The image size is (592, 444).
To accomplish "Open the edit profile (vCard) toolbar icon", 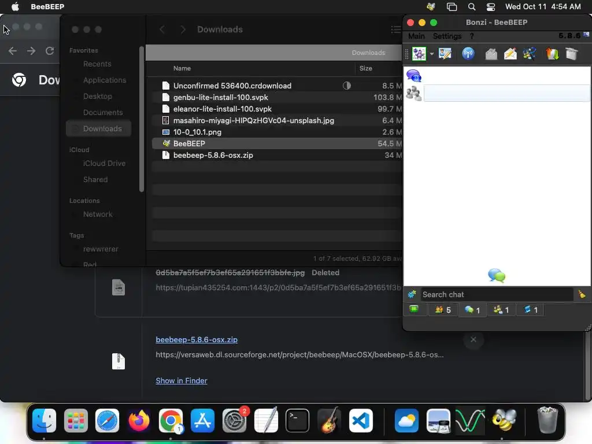I will 445,54.
